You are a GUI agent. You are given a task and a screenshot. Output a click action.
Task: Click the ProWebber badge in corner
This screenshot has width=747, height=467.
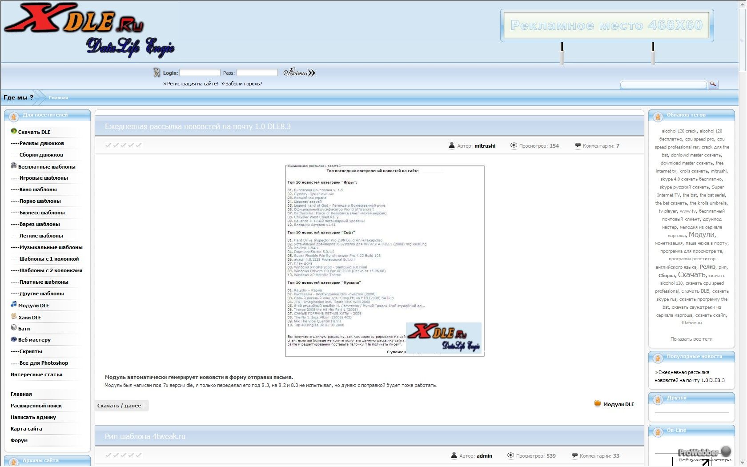[x=705, y=455]
